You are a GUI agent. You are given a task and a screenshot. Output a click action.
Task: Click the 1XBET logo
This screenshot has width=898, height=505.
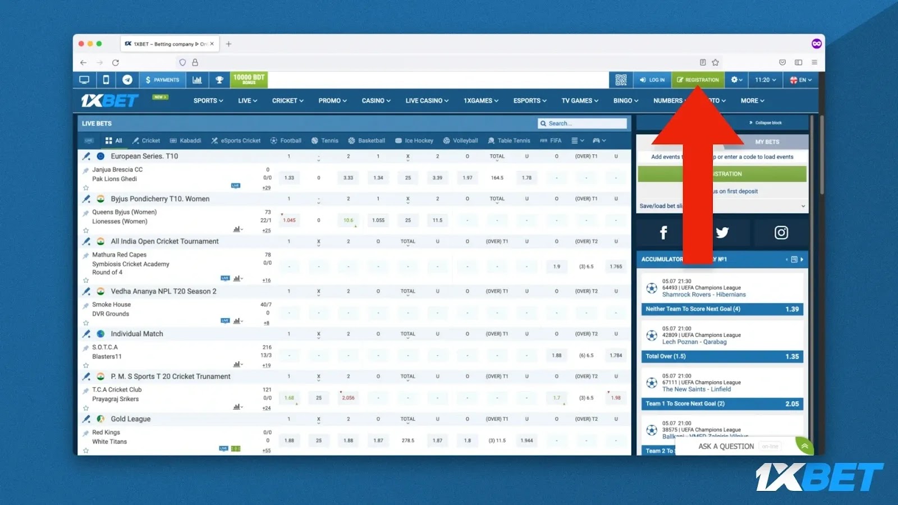[x=109, y=100]
